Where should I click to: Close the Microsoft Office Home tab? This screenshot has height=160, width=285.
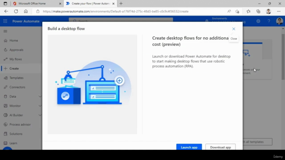(60, 4)
